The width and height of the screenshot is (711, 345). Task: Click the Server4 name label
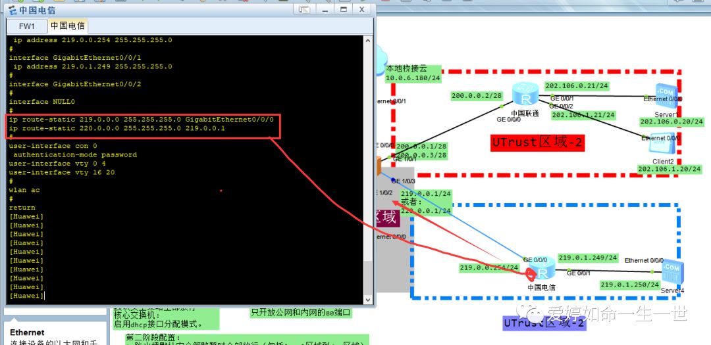(x=672, y=290)
